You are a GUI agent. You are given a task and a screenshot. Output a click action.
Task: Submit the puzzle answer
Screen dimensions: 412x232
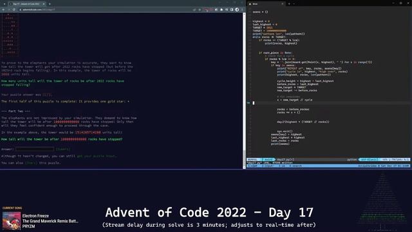[63, 149]
